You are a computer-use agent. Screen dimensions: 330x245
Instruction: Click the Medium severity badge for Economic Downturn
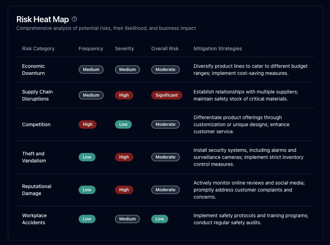tap(127, 70)
